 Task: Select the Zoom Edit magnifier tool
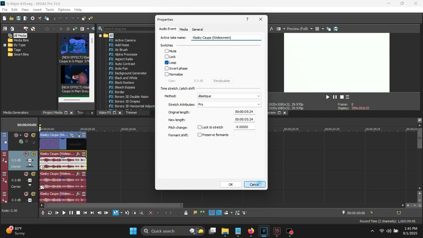pyautogui.click(x=141, y=213)
